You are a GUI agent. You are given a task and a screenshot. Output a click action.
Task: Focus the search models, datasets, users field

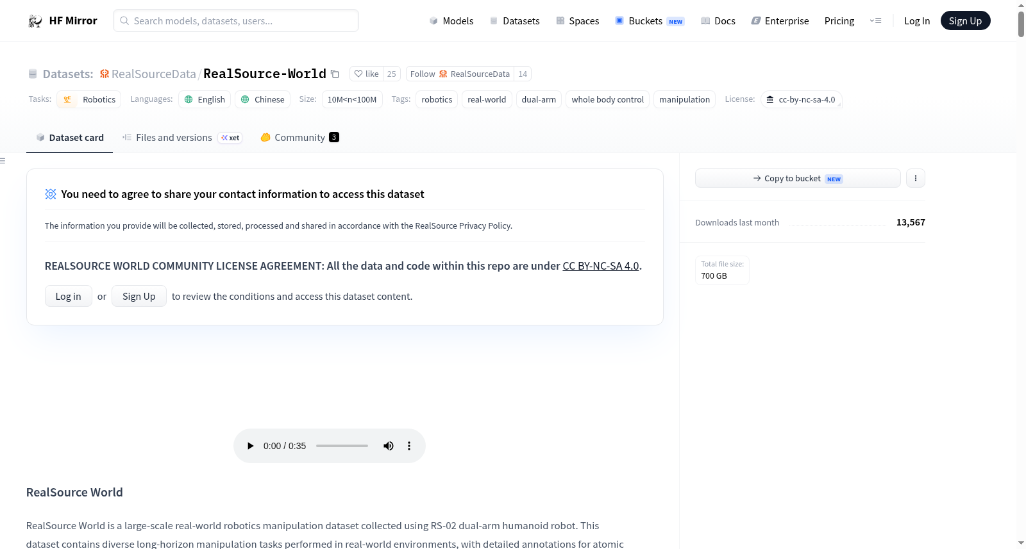[236, 20]
